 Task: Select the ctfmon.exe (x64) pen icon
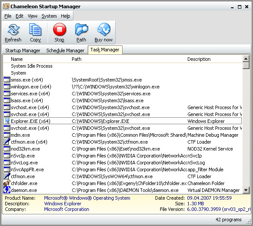coord(7,142)
